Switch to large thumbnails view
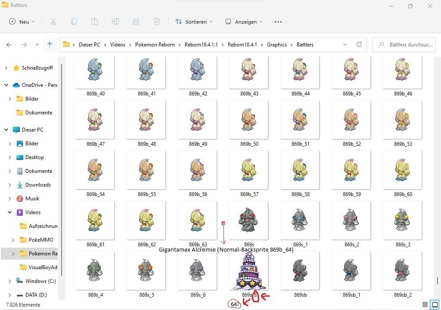Image resolution: width=441 pixels, height=310 pixels. pos(435,304)
